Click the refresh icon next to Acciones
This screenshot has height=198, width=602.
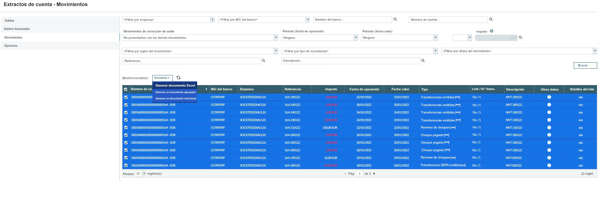click(x=178, y=78)
